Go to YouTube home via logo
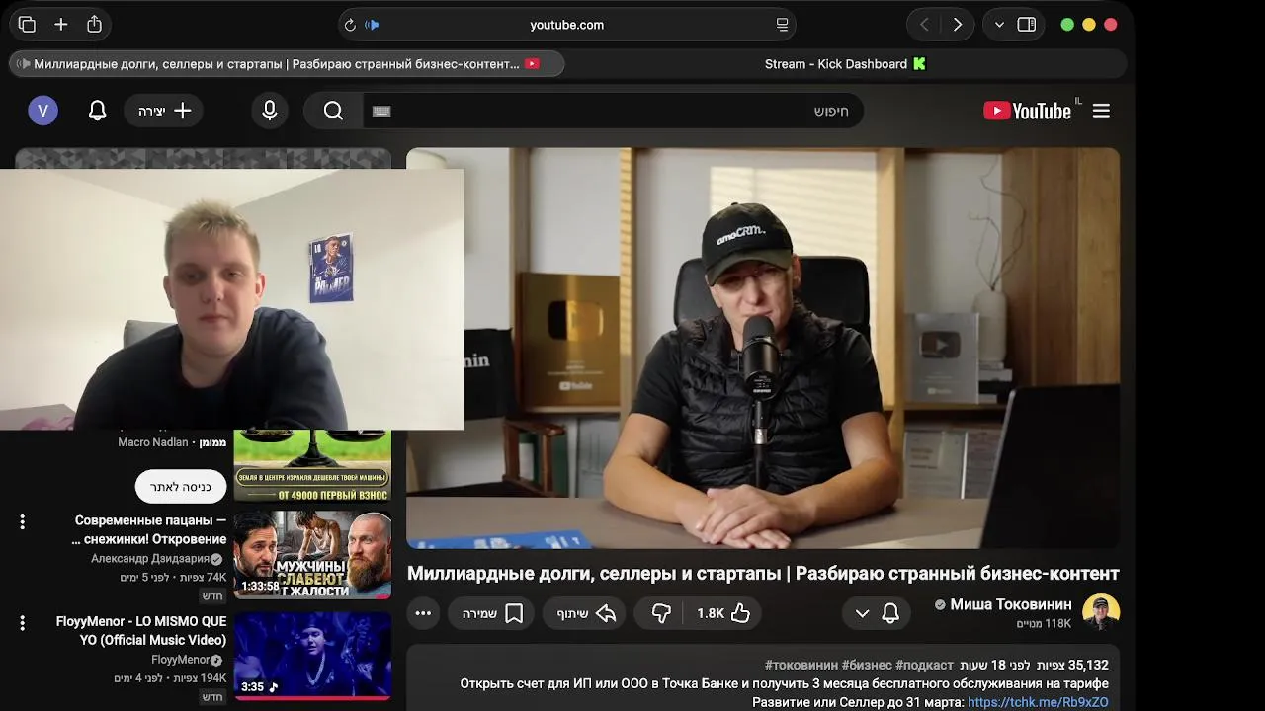 [x=1028, y=111]
